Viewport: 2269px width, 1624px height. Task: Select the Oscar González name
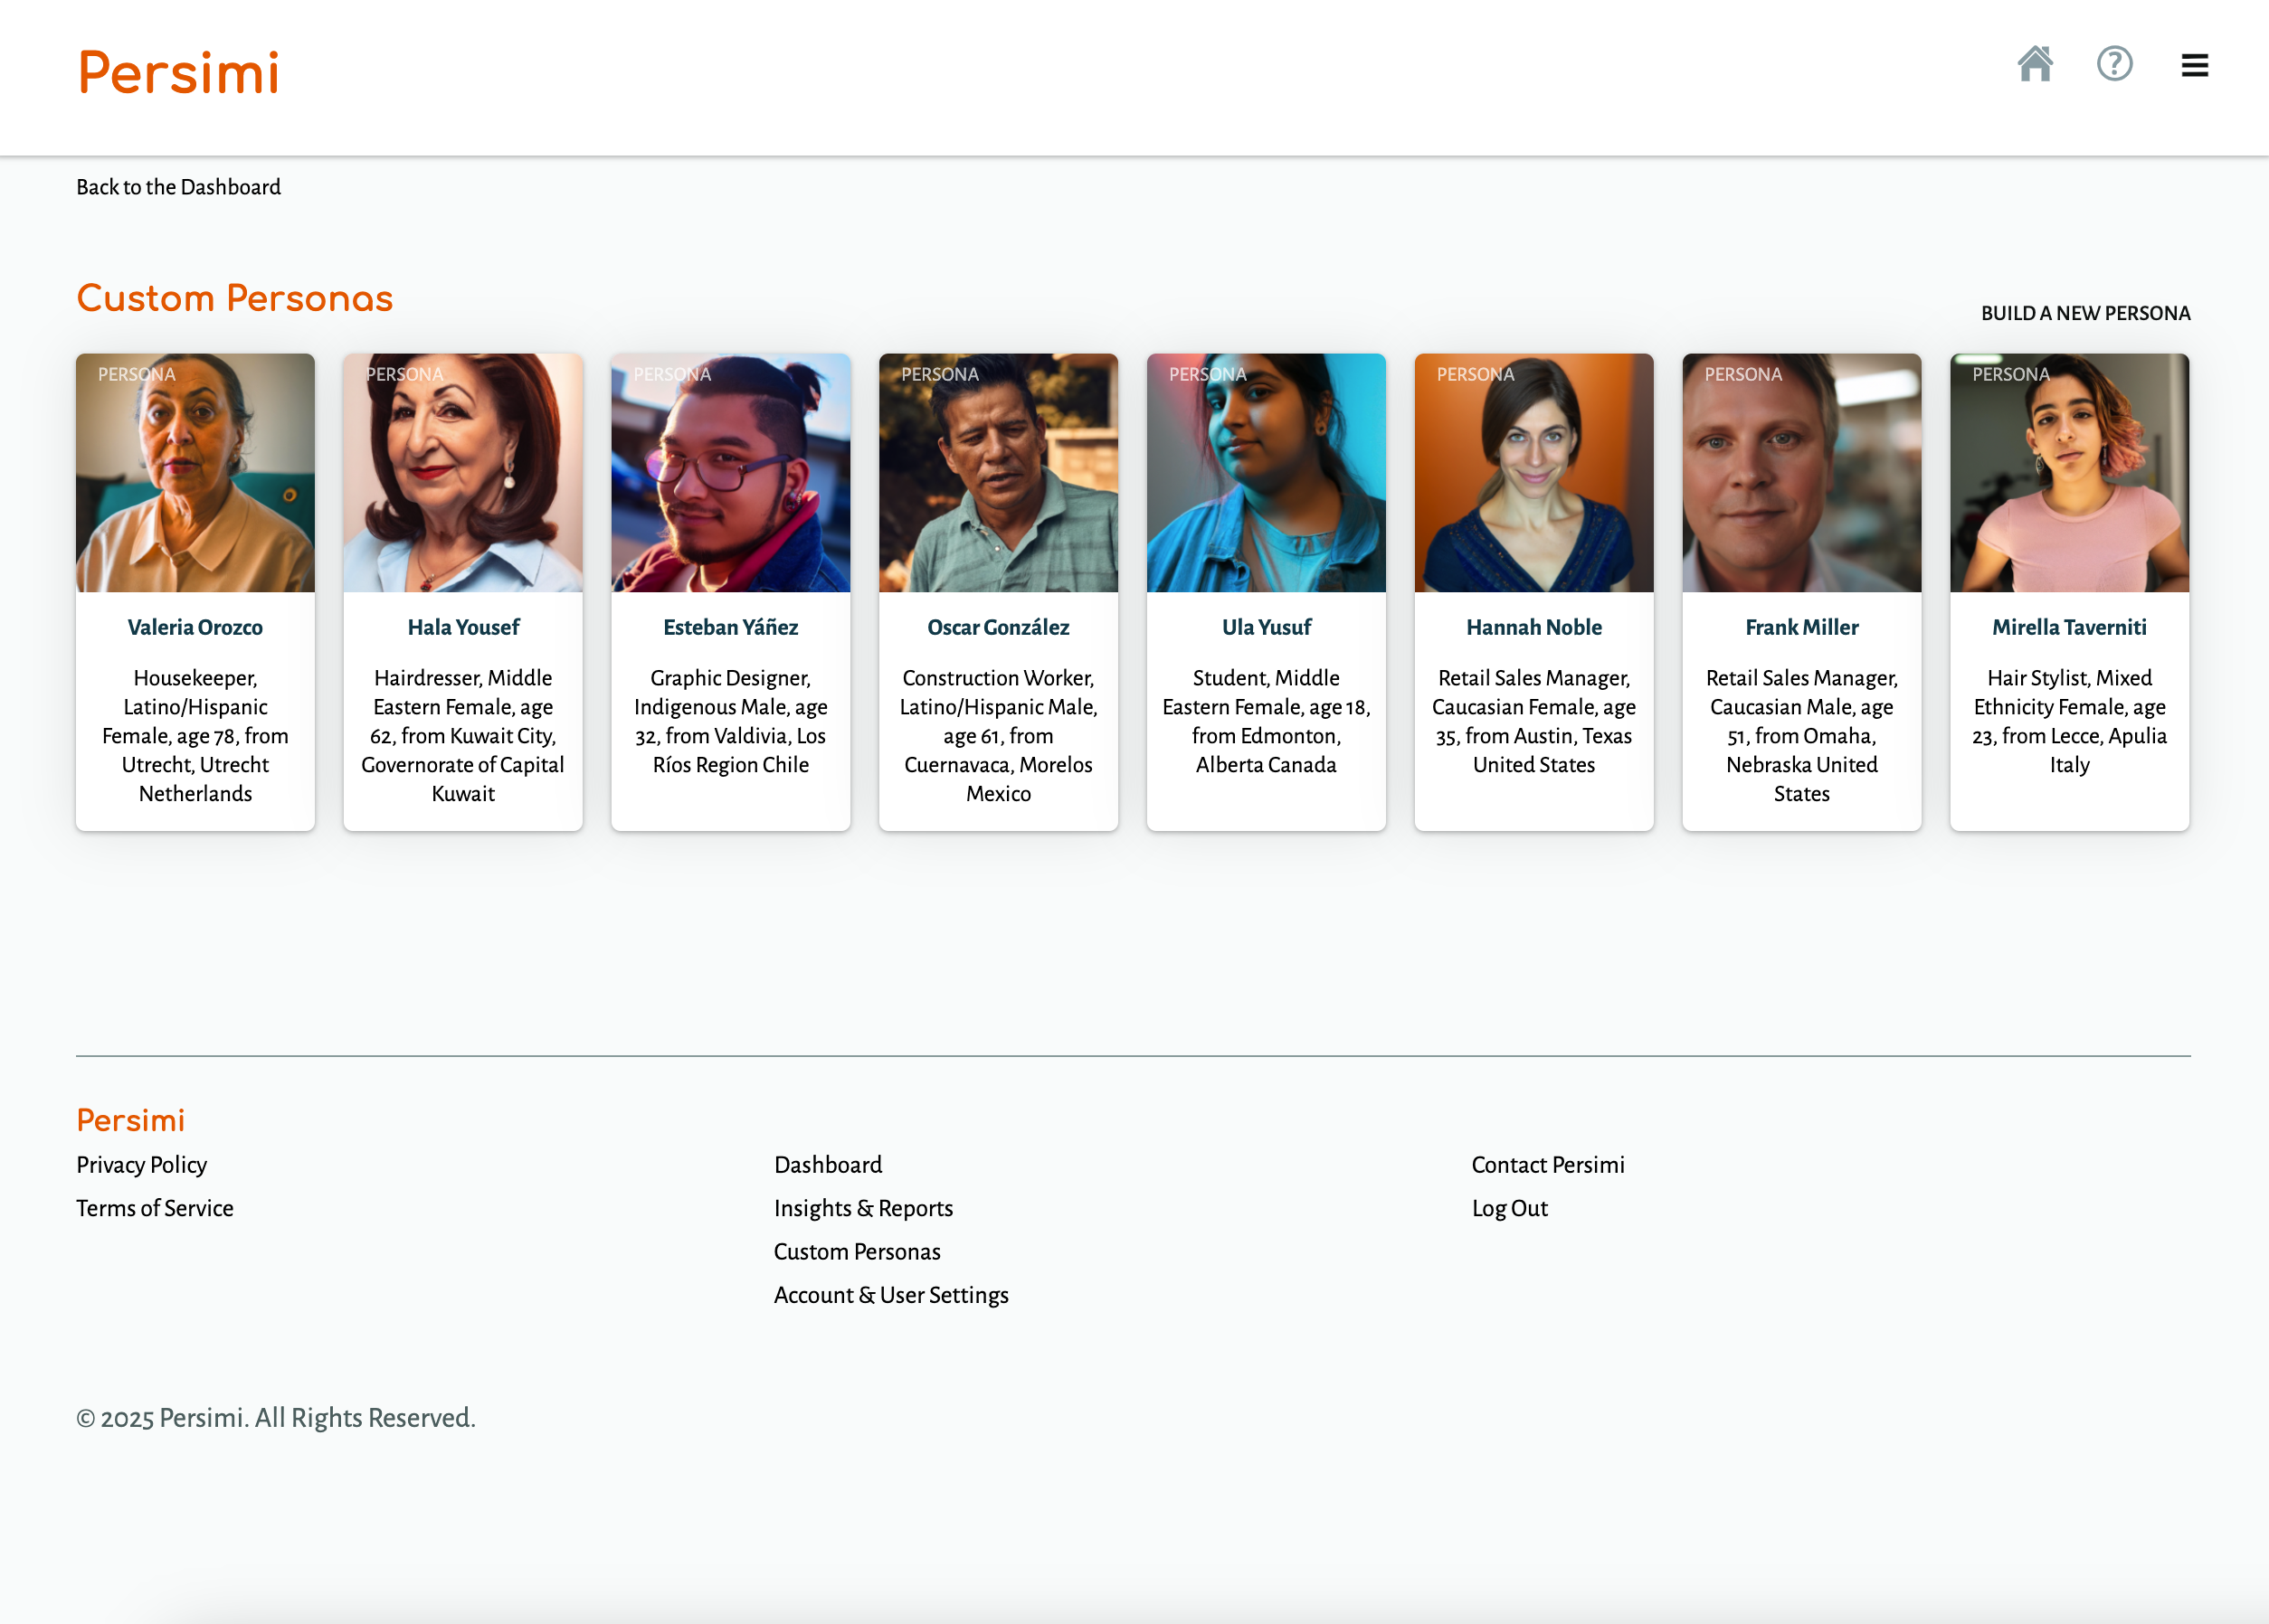click(999, 627)
